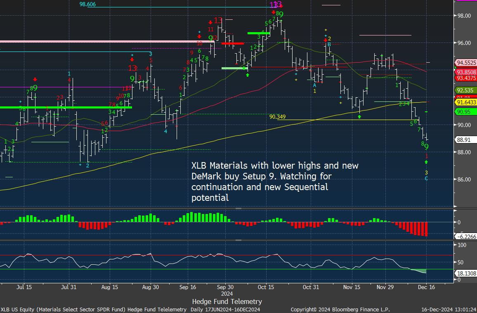
Task: Click the red down arrow in mid-July
Action: click(x=35, y=79)
